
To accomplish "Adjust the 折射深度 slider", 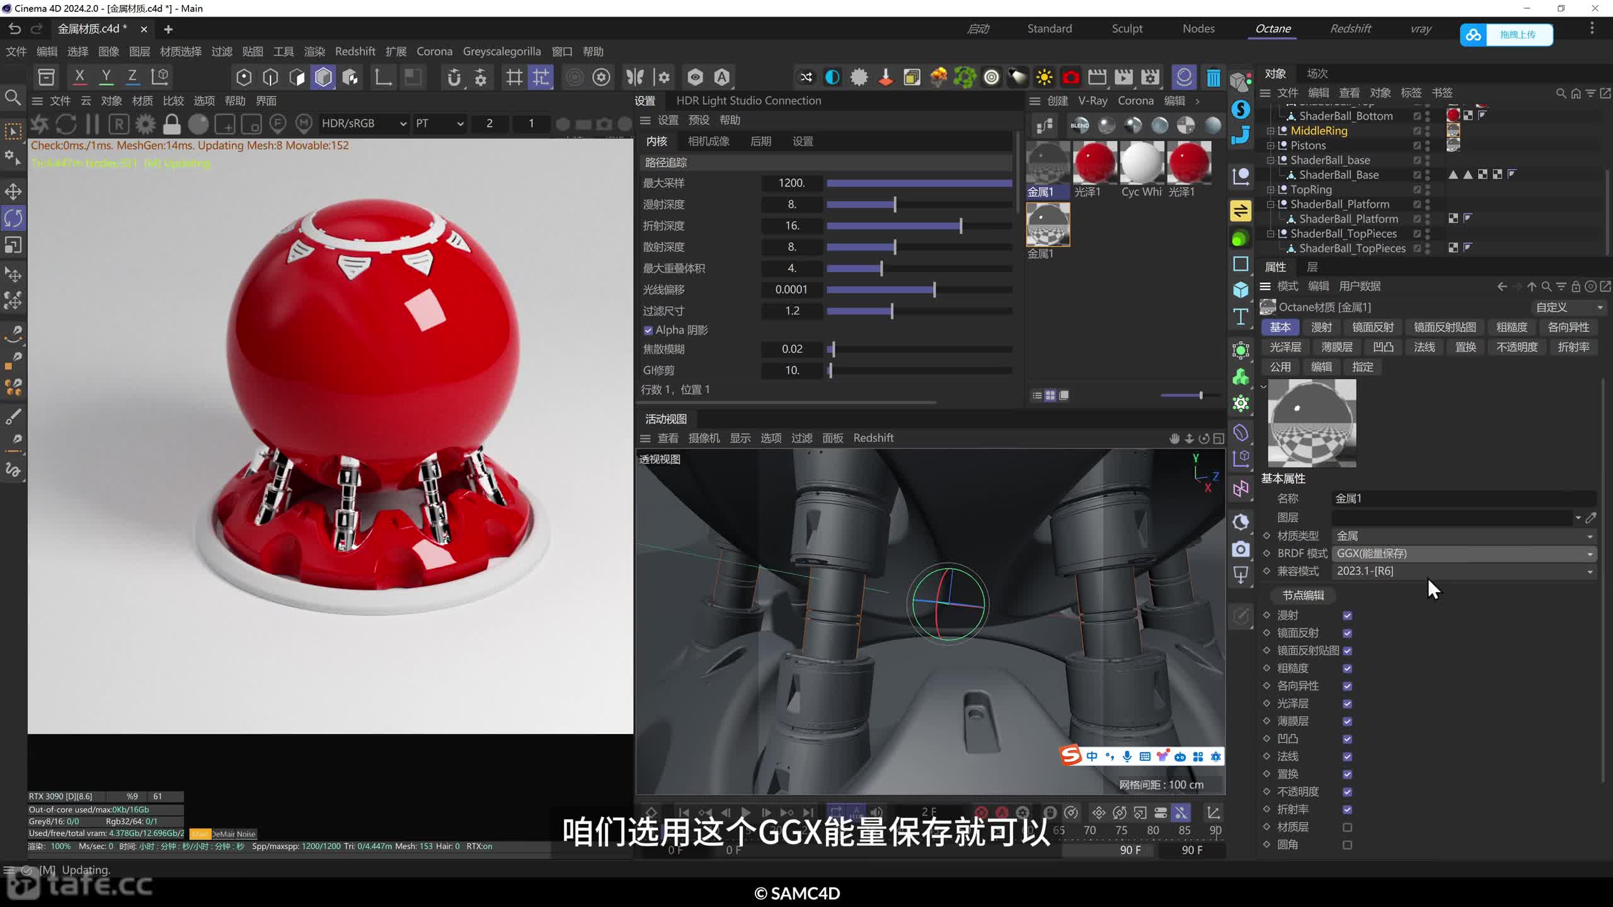I will point(919,226).
